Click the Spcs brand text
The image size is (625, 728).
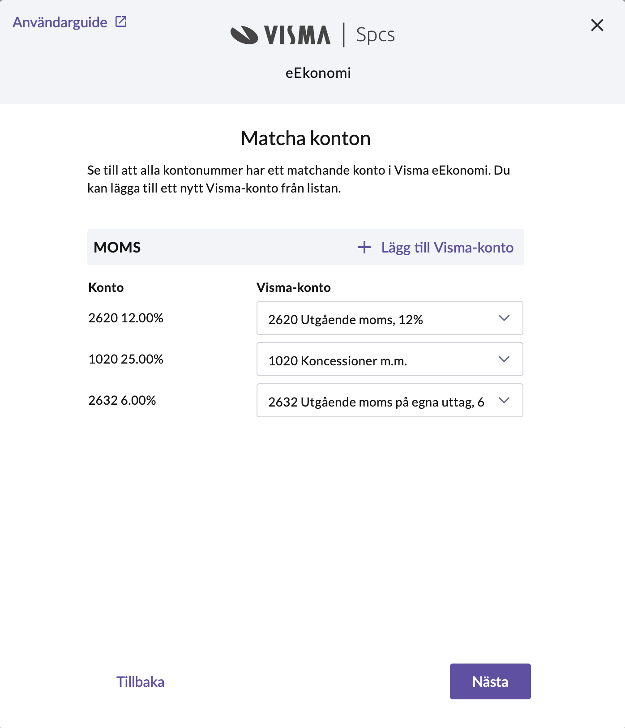pyautogui.click(x=375, y=35)
